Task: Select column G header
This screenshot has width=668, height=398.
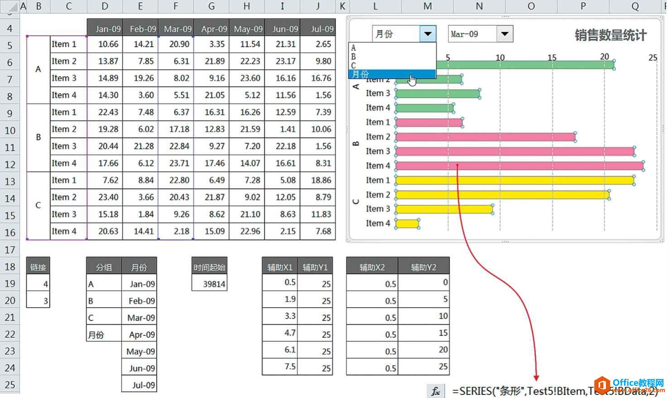Action: (x=211, y=6)
